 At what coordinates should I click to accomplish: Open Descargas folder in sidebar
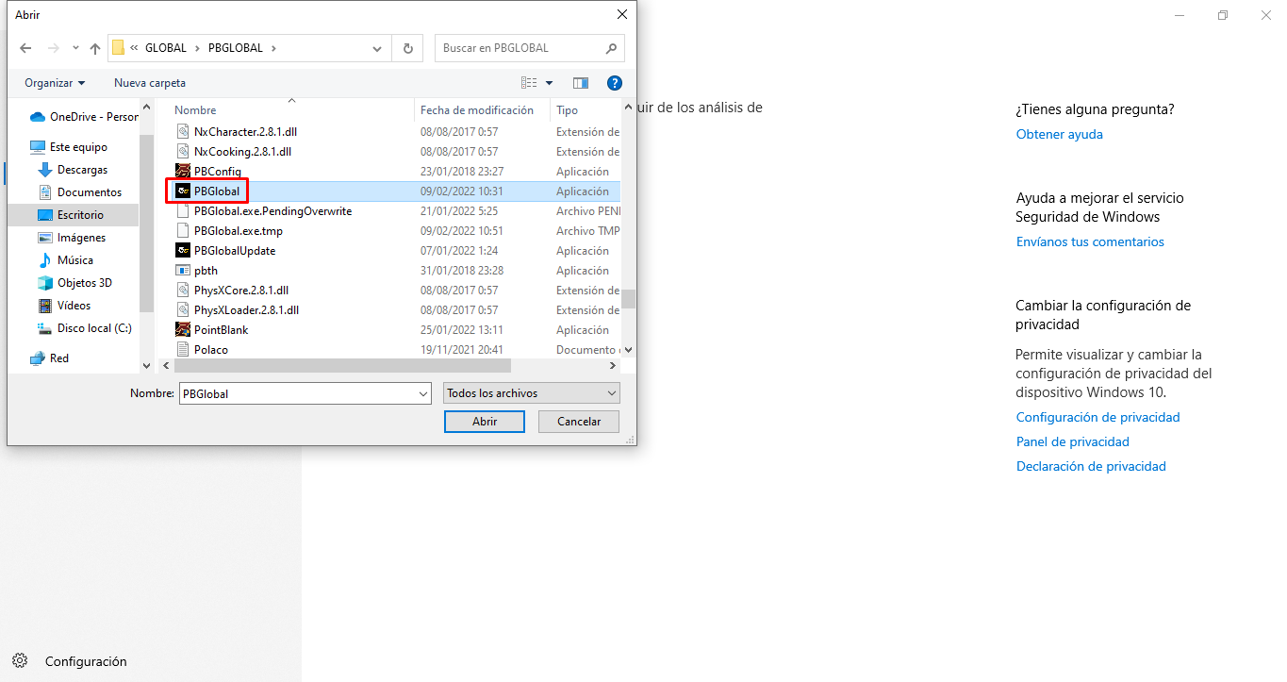pos(74,170)
